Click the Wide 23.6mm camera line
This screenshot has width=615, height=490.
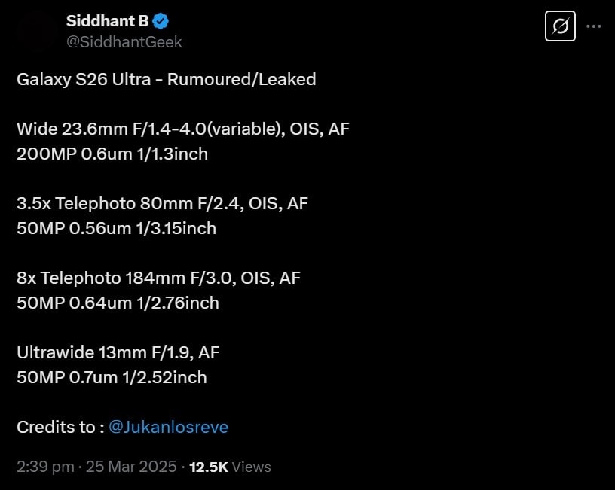click(x=182, y=129)
